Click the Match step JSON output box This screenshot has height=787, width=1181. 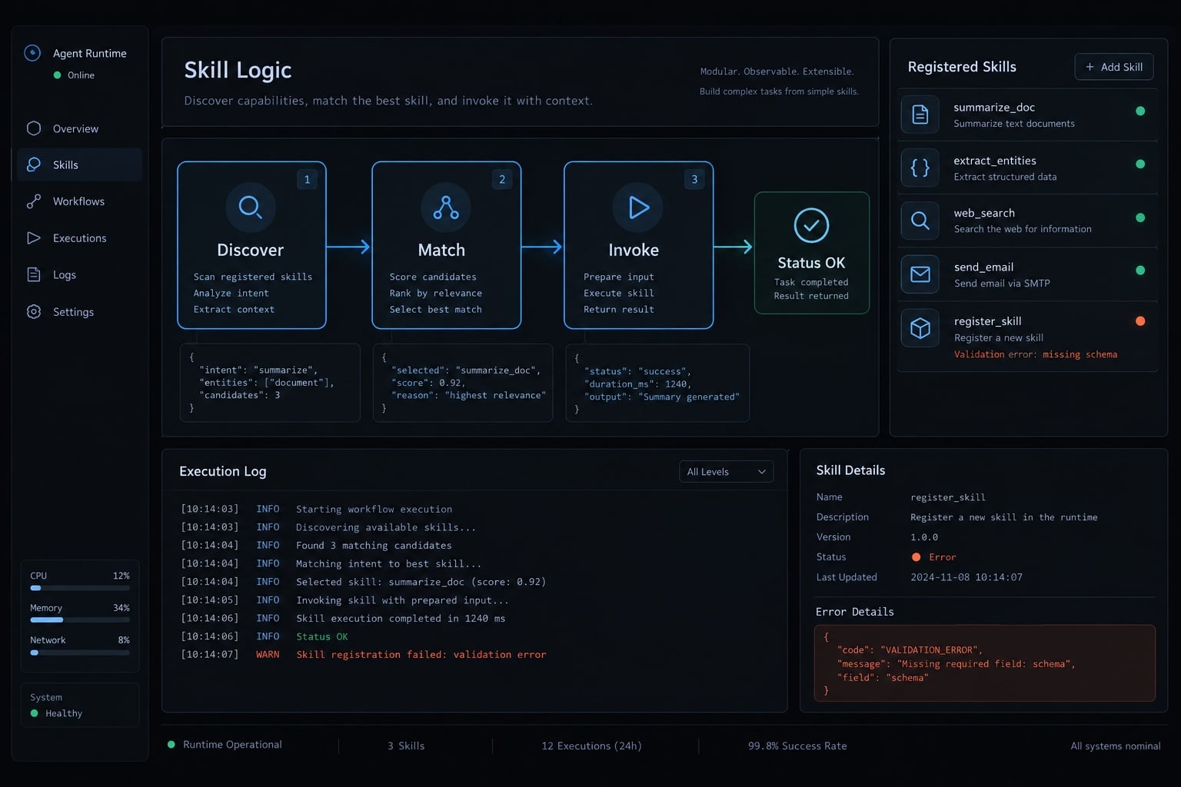click(x=463, y=383)
